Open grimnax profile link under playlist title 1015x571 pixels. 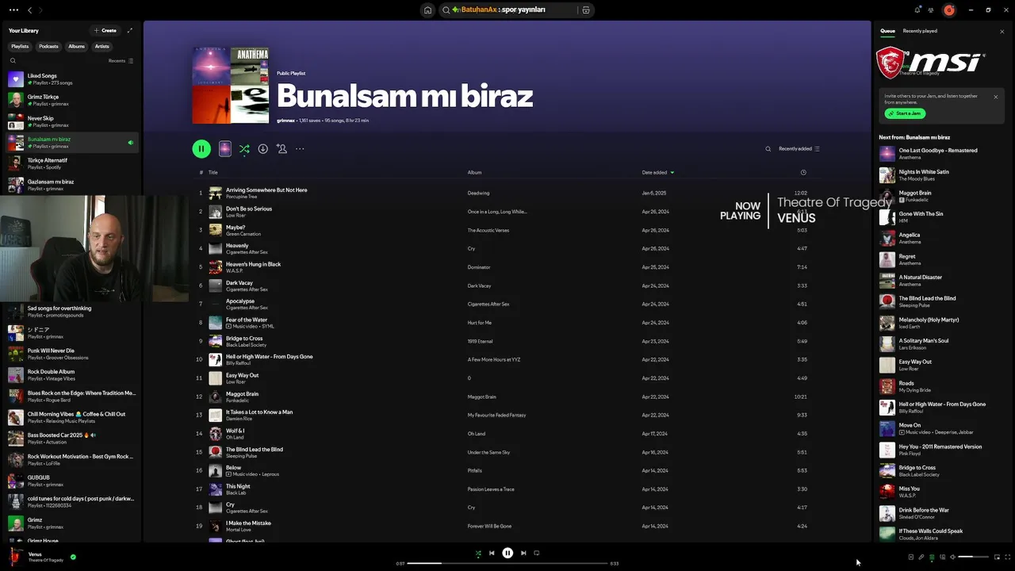coord(285,121)
